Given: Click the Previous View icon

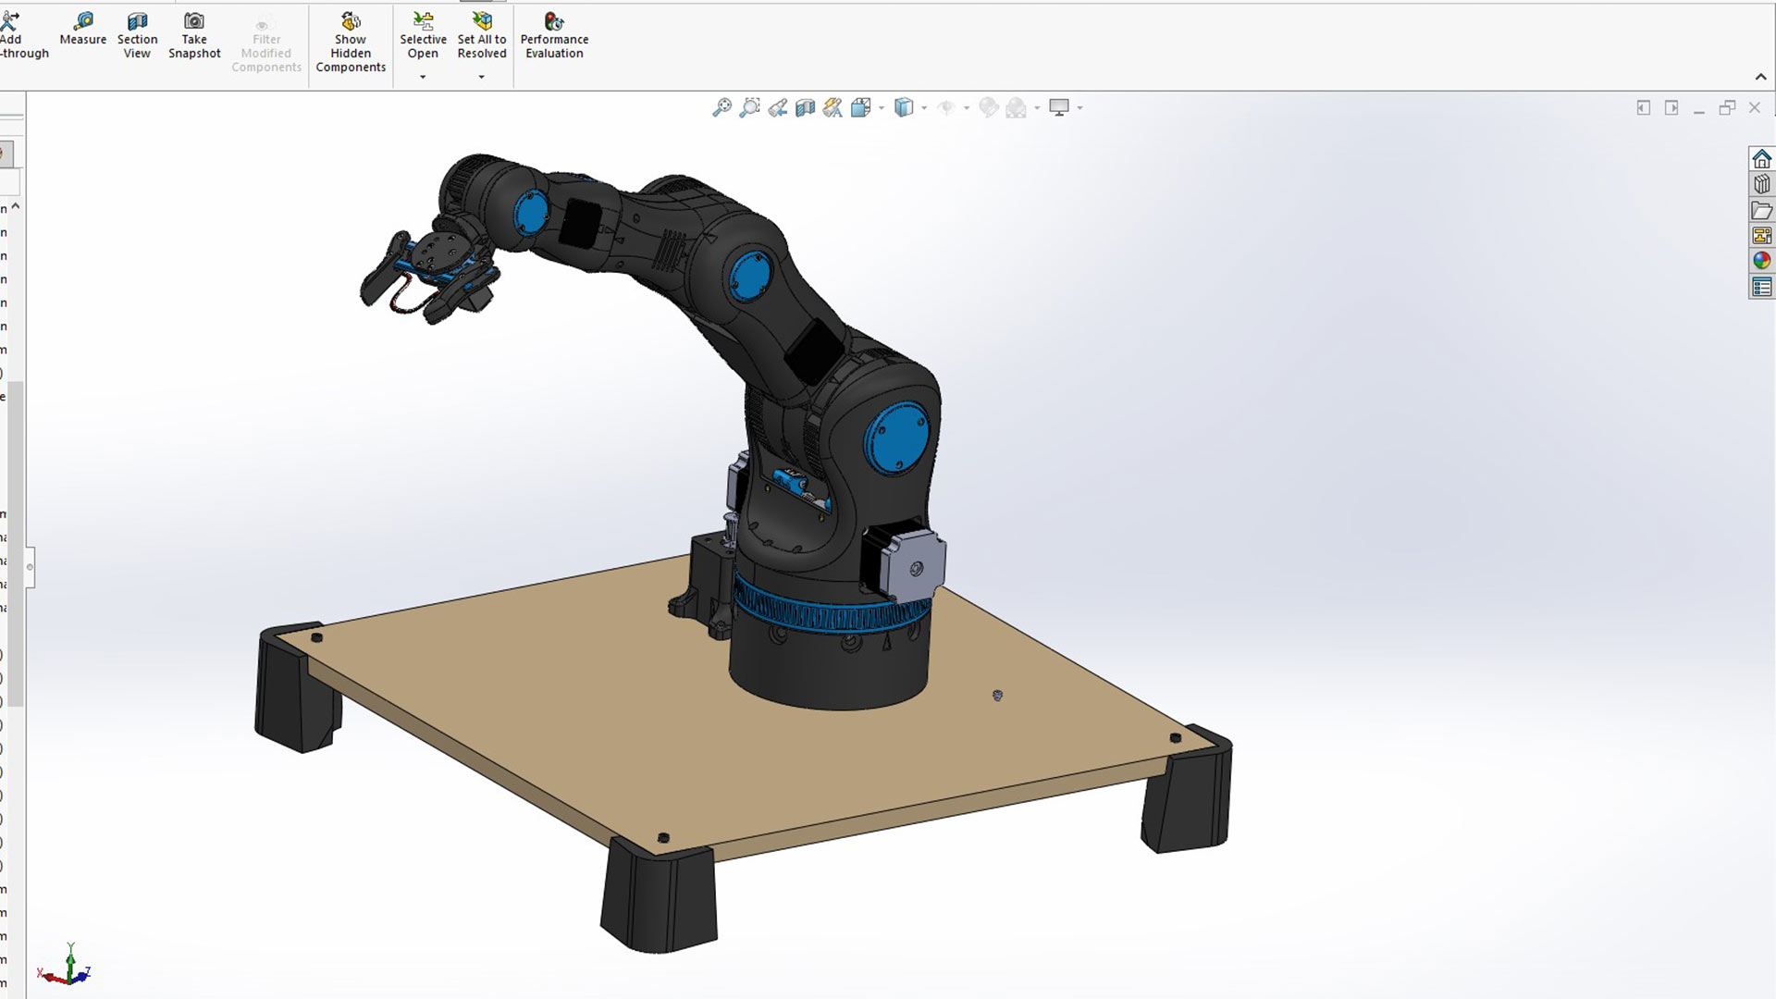Looking at the screenshot, I should click(777, 108).
